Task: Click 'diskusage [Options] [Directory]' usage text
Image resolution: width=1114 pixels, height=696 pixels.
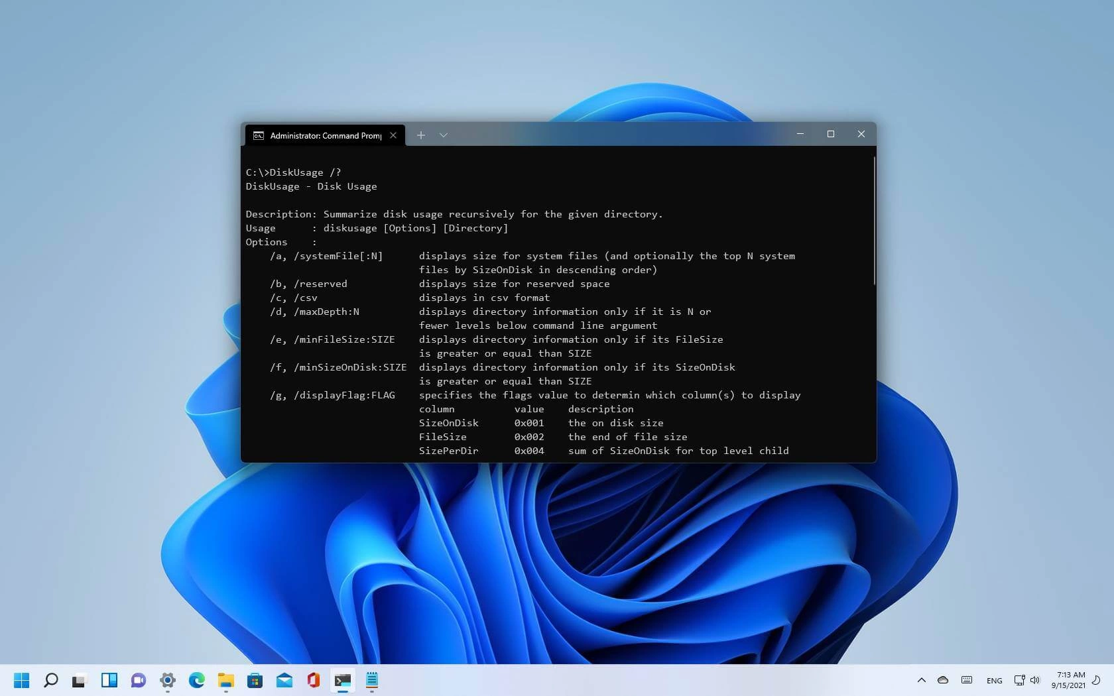Action: pos(416,228)
